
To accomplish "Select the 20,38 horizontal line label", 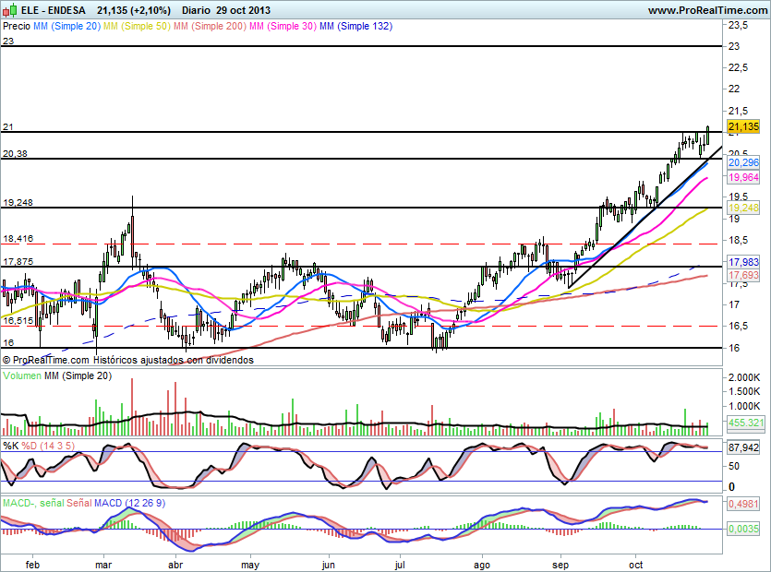I will tap(15, 154).
